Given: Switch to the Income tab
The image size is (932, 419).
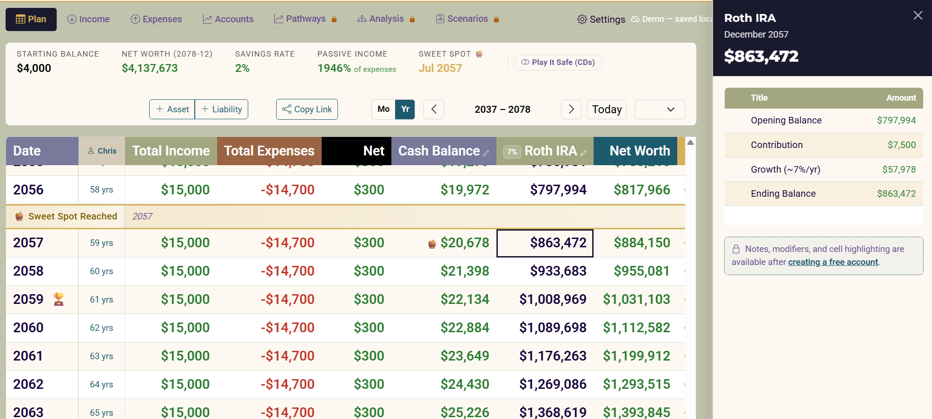Looking at the screenshot, I should 88,19.
